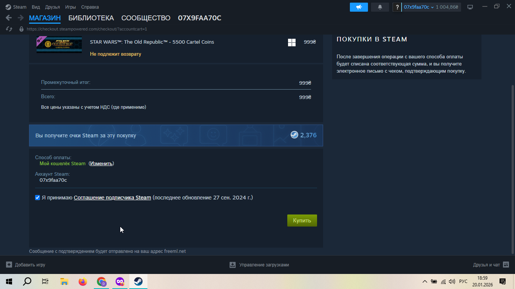Click the Steam logo menu
This screenshot has height=289, width=515.
click(x=16, y=7)
